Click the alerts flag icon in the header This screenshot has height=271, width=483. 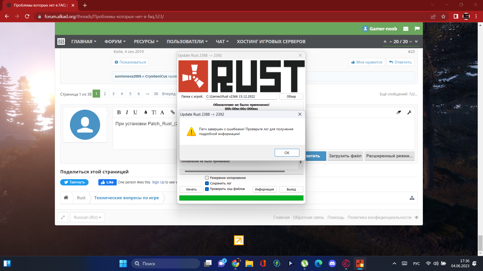417,29
